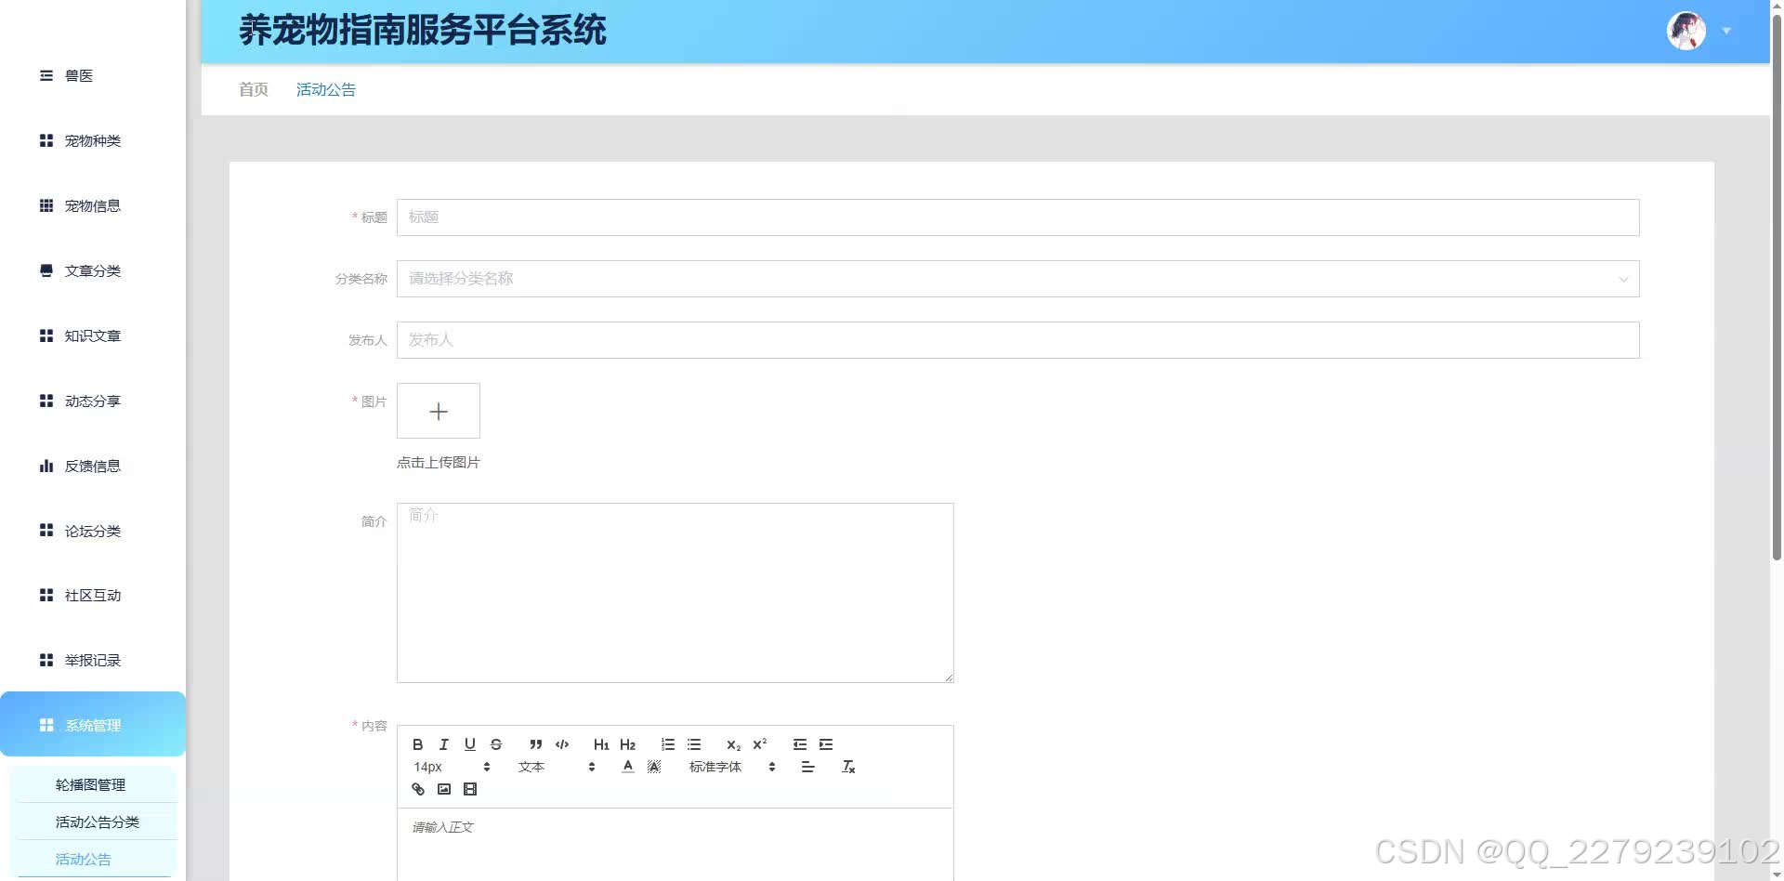Open the 分类名称 category select dropdown
This screenshot has height=881, width=1784.
pyautogui.click(x=1017, y=279)
